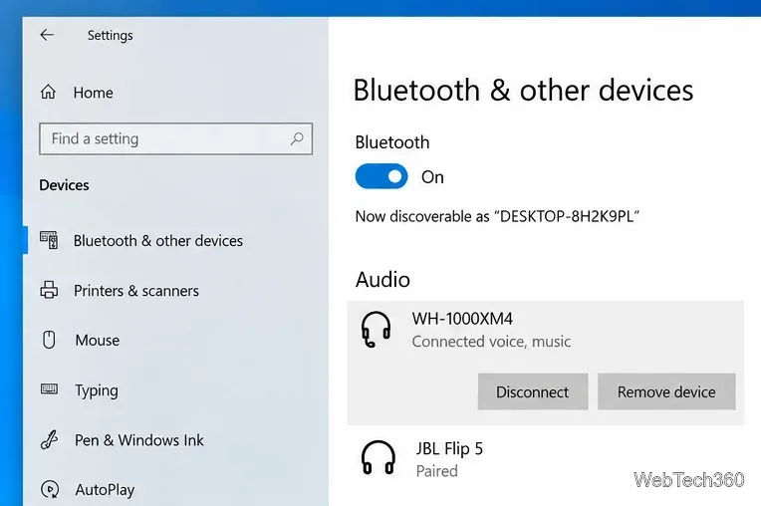The image size is (761, 506).
Task: Select the Printers & scanners icon
Action: tap(49, 290)
